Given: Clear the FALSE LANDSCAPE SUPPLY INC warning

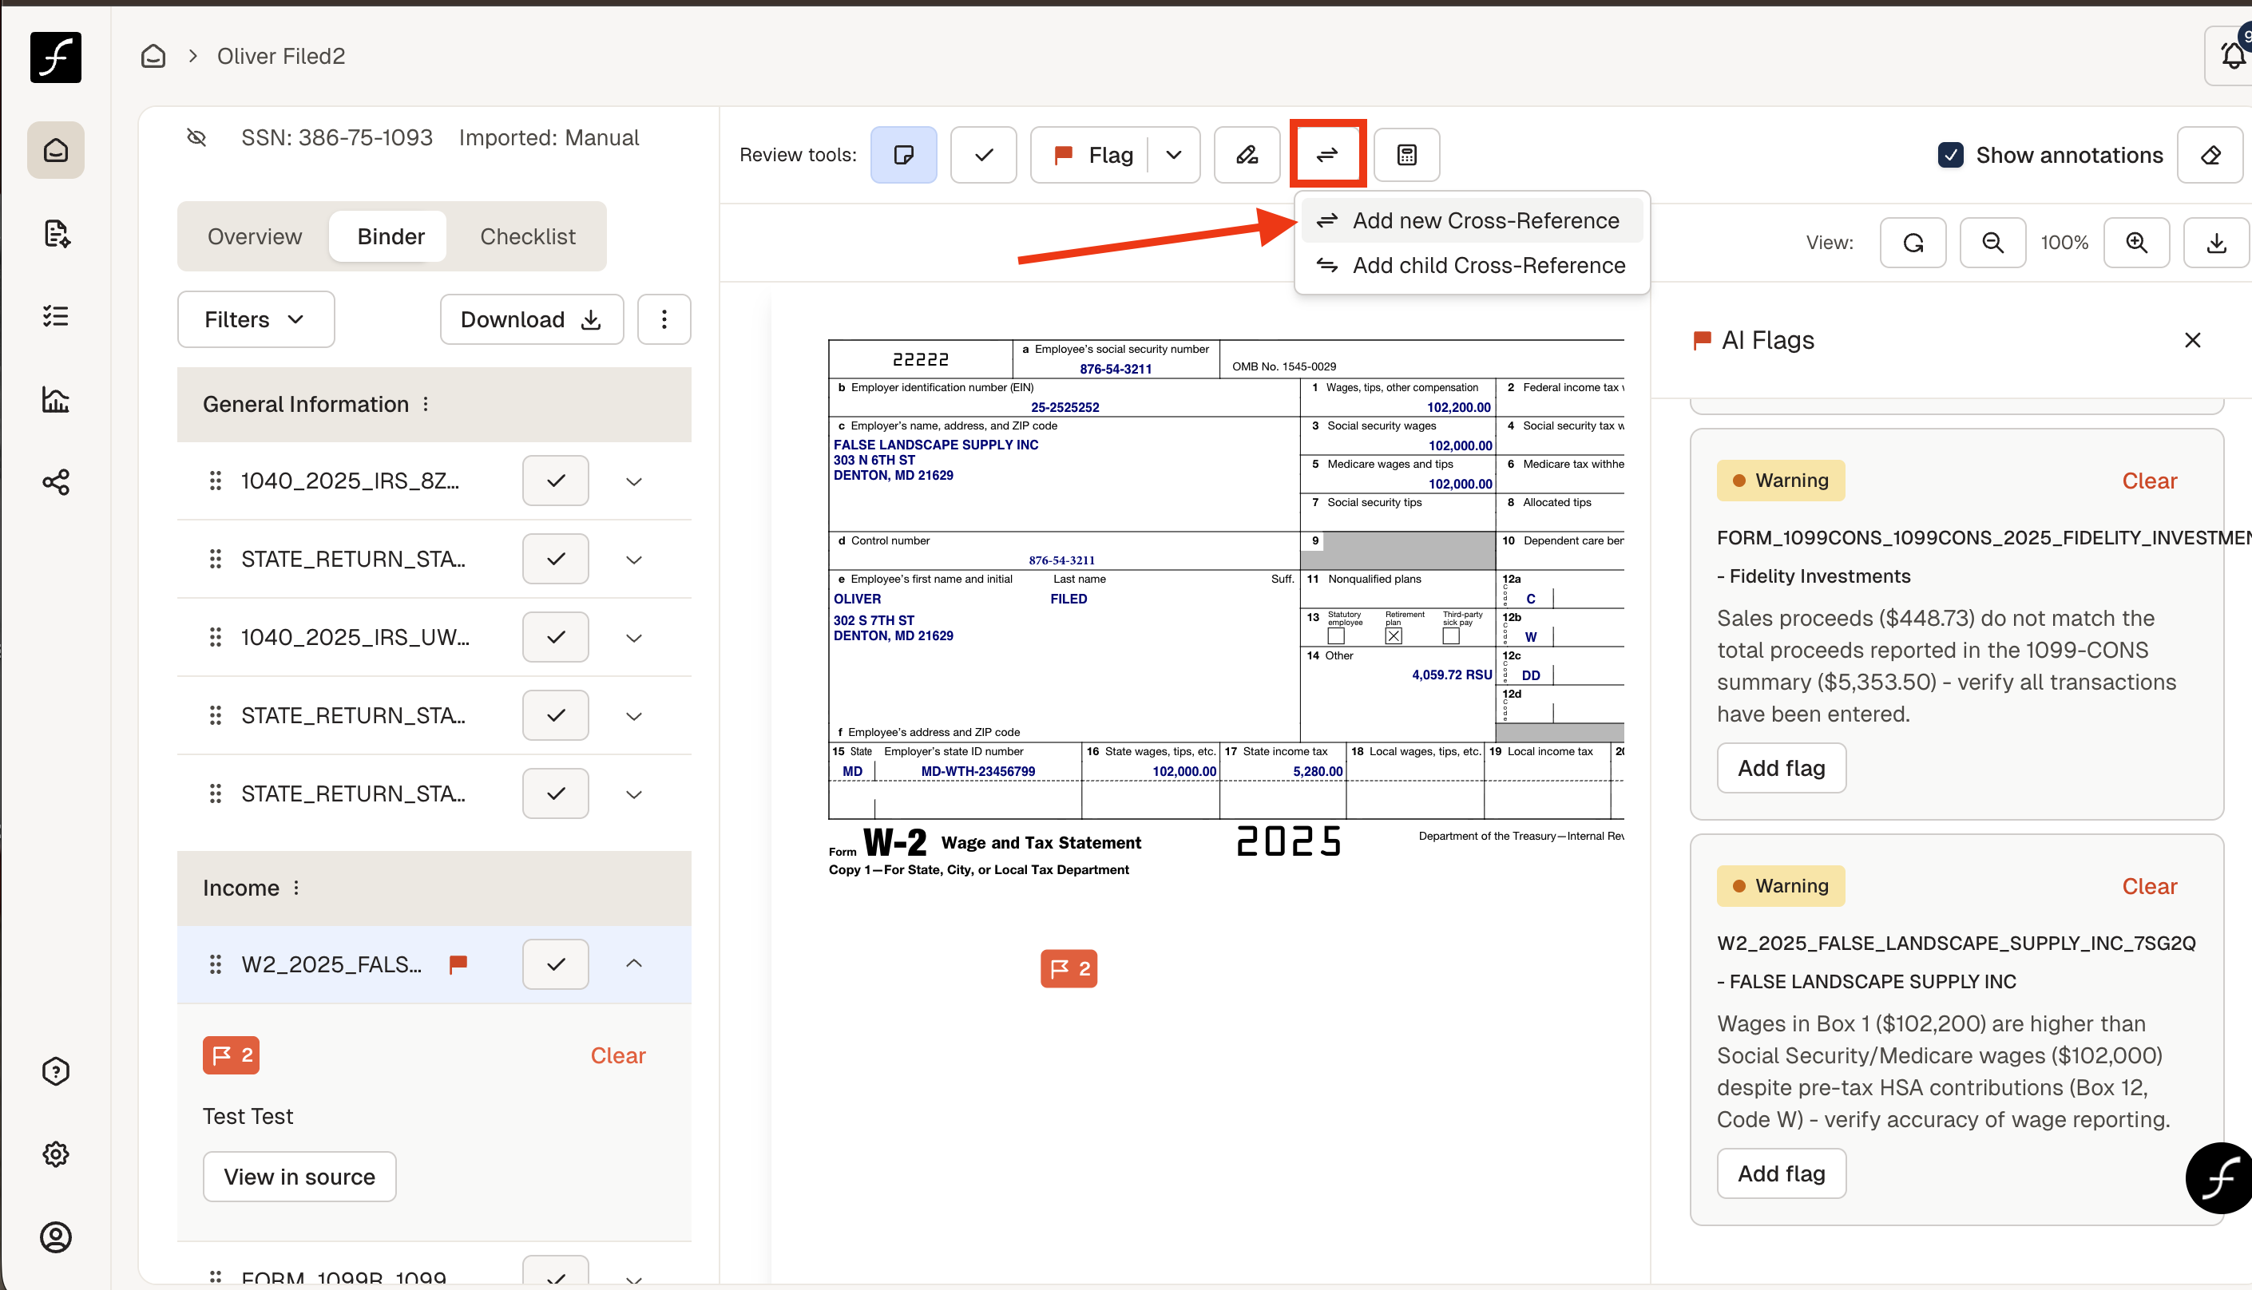Looking at the screenshot, I should 2149,887.
